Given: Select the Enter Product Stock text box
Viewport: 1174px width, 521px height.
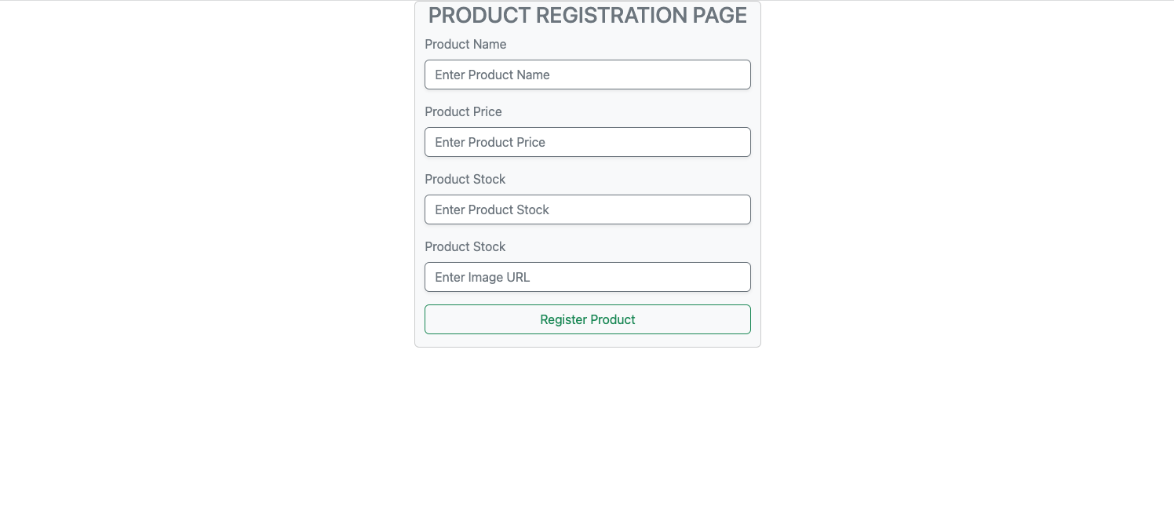Looking at the screenshot, I should tap(587, 209).
